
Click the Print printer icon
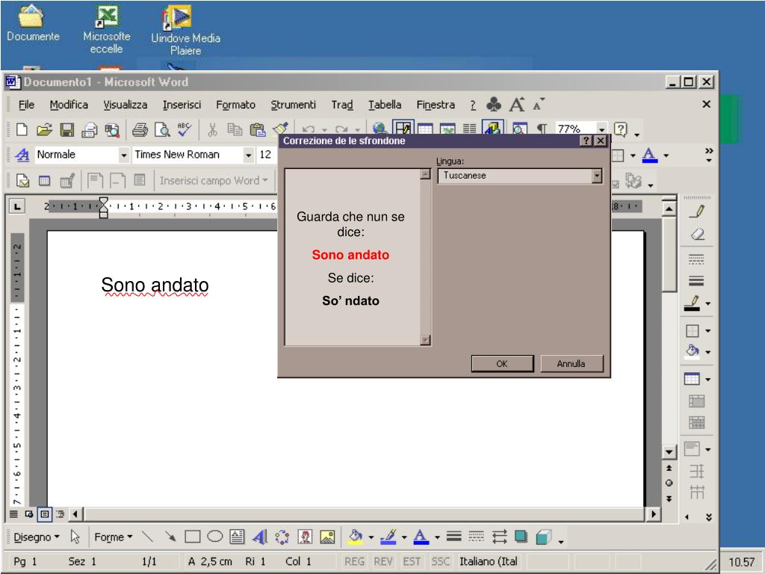click(x=140, y=130)
